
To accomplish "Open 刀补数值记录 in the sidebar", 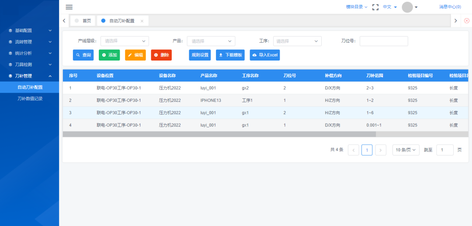I will [x=30, y=98].
